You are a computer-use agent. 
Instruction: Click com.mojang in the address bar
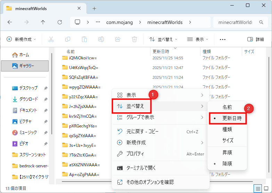[x=119, y=22]
